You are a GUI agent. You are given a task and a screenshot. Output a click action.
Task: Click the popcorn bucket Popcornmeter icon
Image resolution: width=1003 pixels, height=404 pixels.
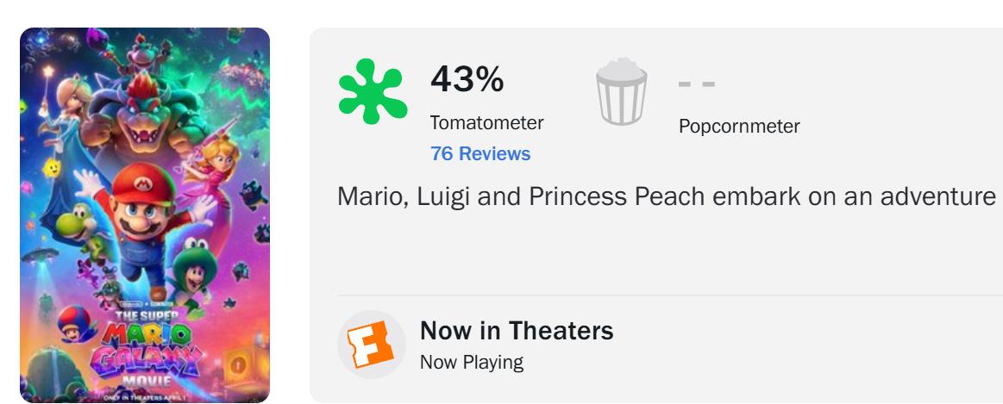pos(621,94)
